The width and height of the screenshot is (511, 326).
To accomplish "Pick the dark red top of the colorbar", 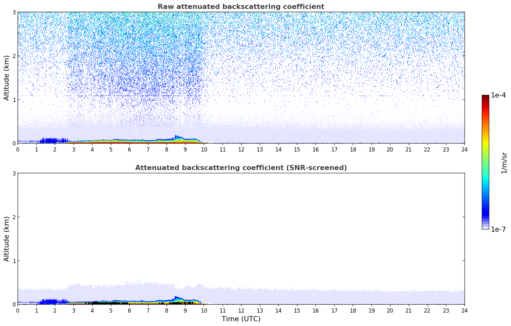I will (485, 97).
